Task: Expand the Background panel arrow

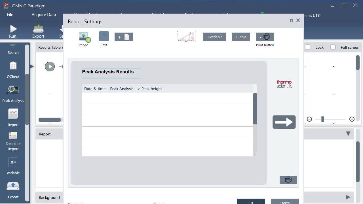Action: pos(348,197)
